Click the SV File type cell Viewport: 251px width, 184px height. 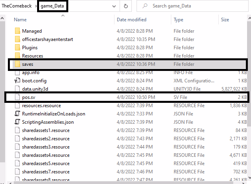180,97
